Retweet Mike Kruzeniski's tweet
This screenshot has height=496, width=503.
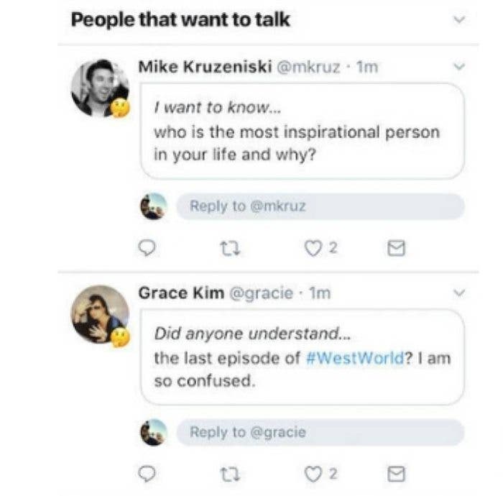tap(231, 249)
